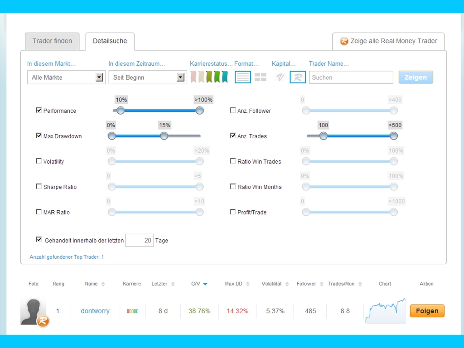This screenshot has height=348, width=464.
Task: Uncheck the Performance filter checkbox
Action: coord(39,110)
